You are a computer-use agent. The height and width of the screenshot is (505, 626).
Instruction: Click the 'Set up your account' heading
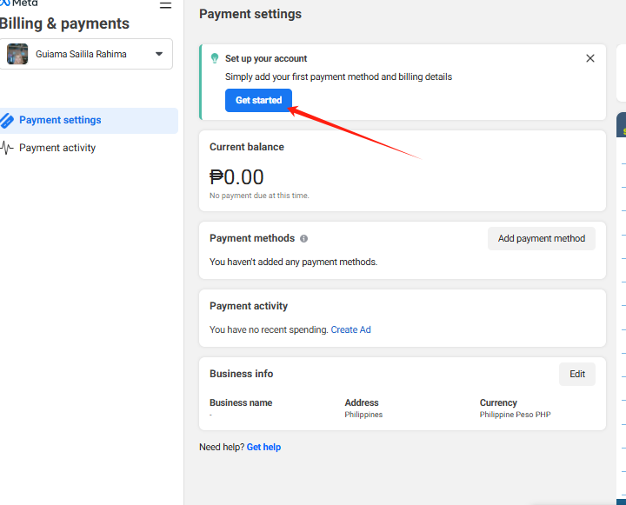coord(266,59)
